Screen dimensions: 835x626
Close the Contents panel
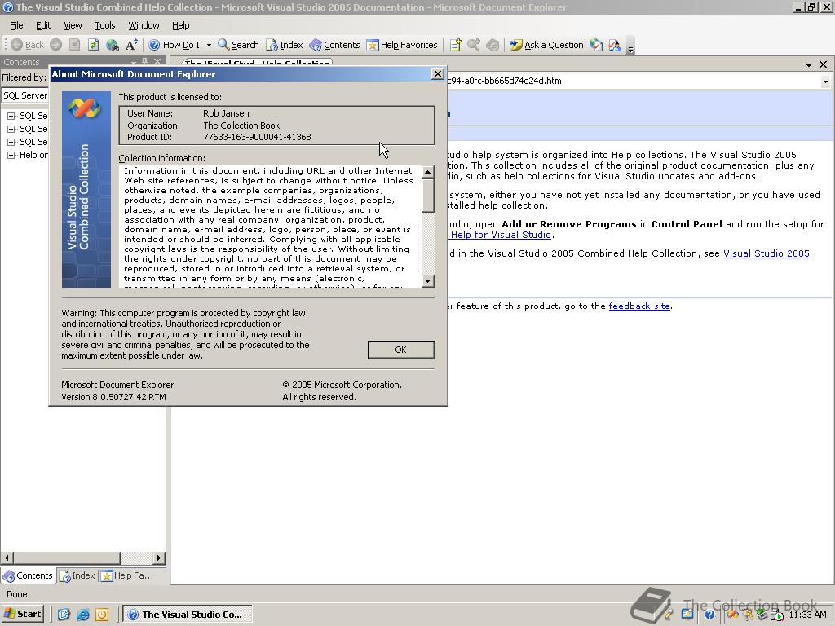[x=157, y=62]
